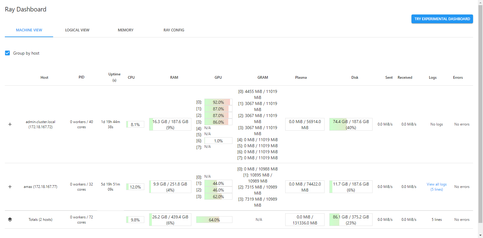Click the Totals layers icon
The height and width of the screenshot is (238, 483).
pyautogui.click(x=10, y=220)
